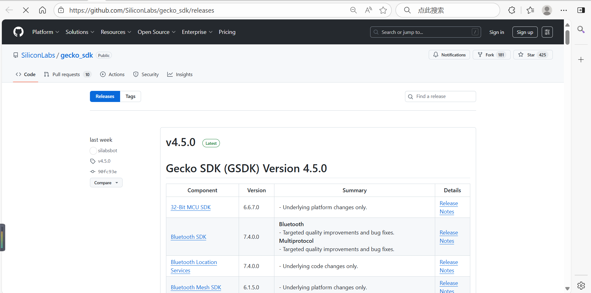
Task: Open the Insights tab
Action: coord(180,74)
